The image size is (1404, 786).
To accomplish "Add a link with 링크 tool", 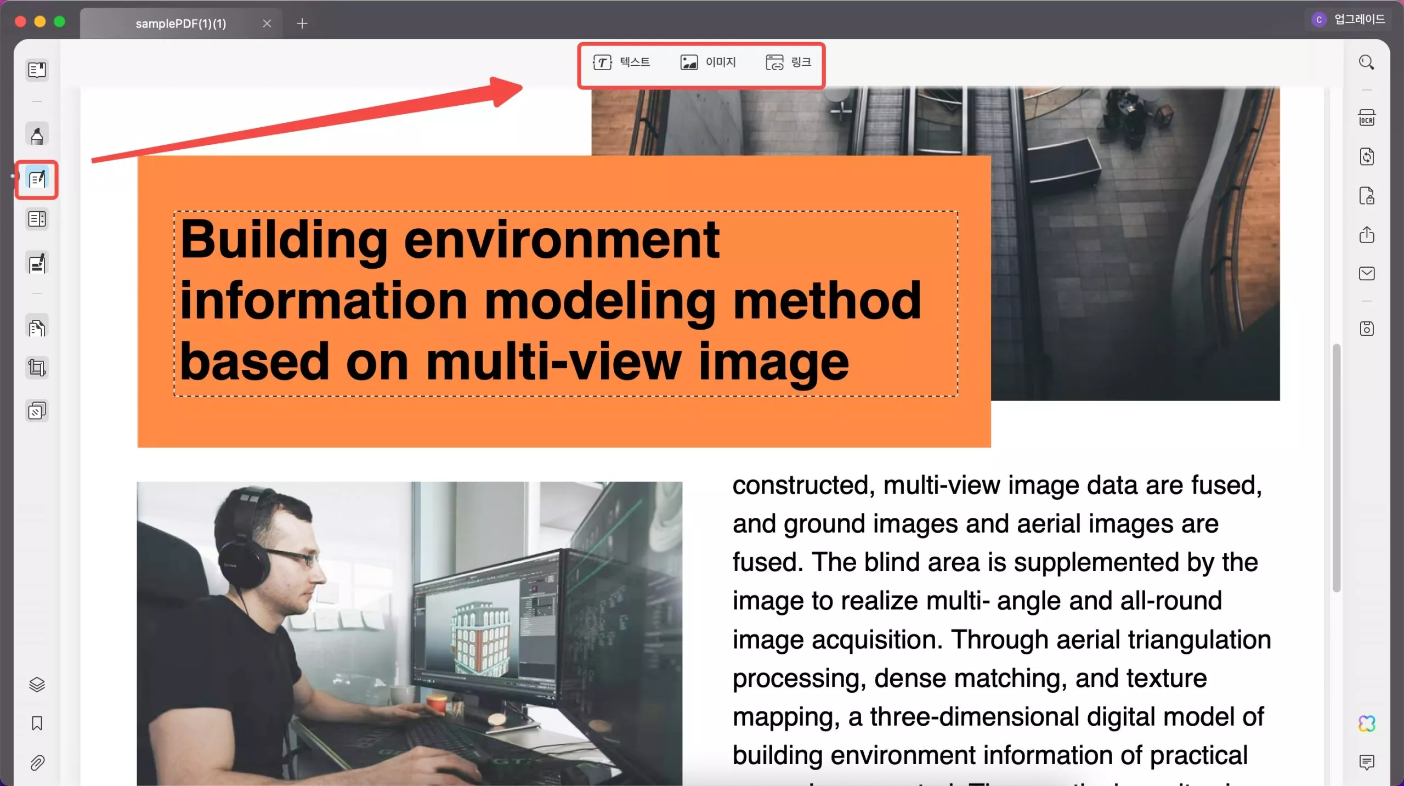I will click(788, 63).
